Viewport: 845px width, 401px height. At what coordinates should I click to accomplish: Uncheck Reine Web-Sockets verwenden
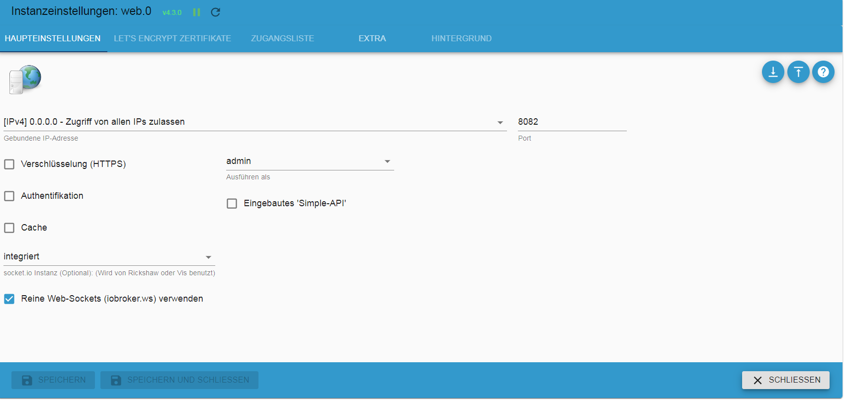[9, 299]
